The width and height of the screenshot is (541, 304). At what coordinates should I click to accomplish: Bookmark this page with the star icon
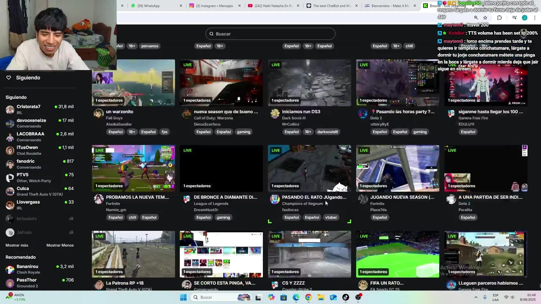coord(485,18)
